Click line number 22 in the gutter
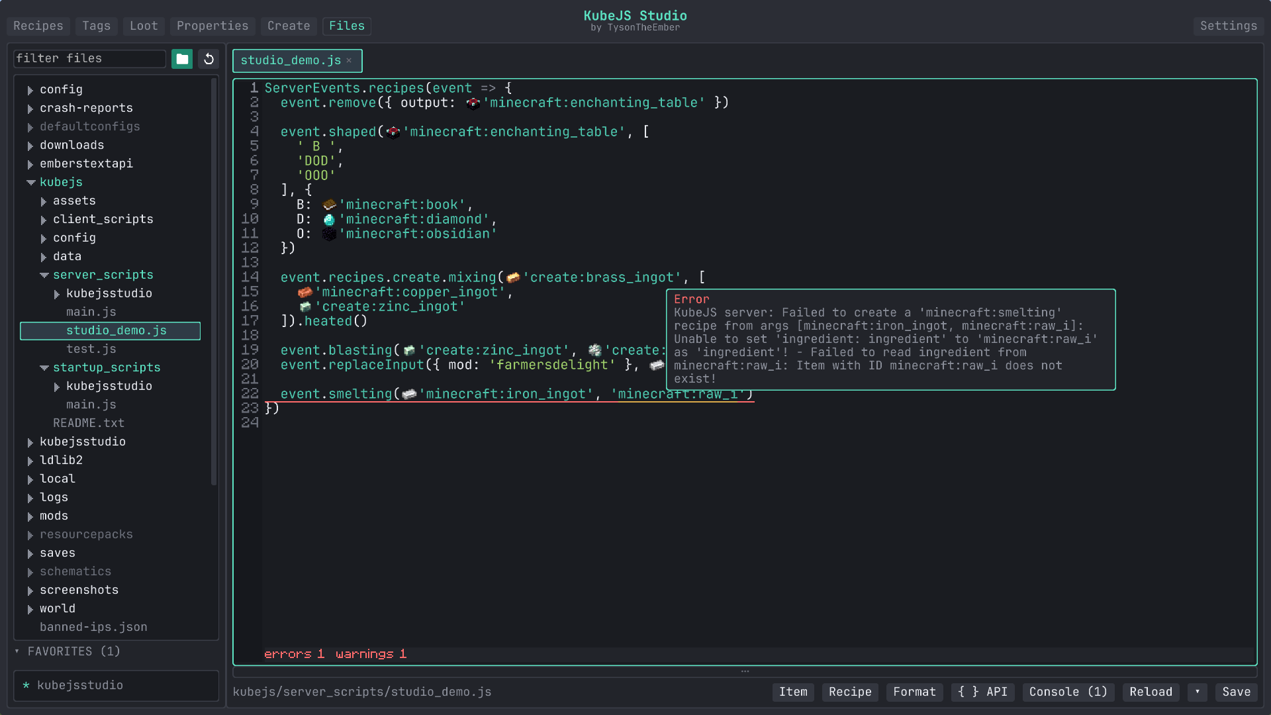The width and height of the screenshot is (1271, 715). [x=250, y=394]
